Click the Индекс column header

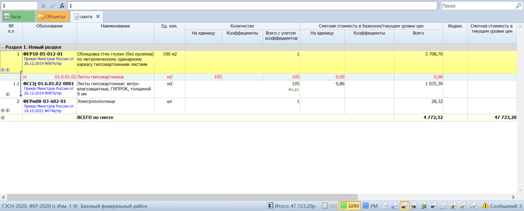coord(455,33)
